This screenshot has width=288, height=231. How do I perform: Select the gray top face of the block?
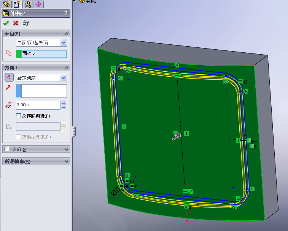[182, 51]
